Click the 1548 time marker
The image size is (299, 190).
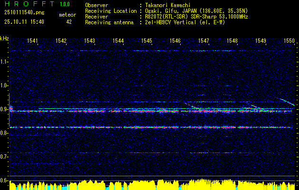[232, 41]
